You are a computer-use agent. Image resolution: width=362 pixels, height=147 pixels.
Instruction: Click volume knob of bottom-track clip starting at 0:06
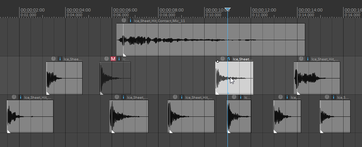point(117,97)
